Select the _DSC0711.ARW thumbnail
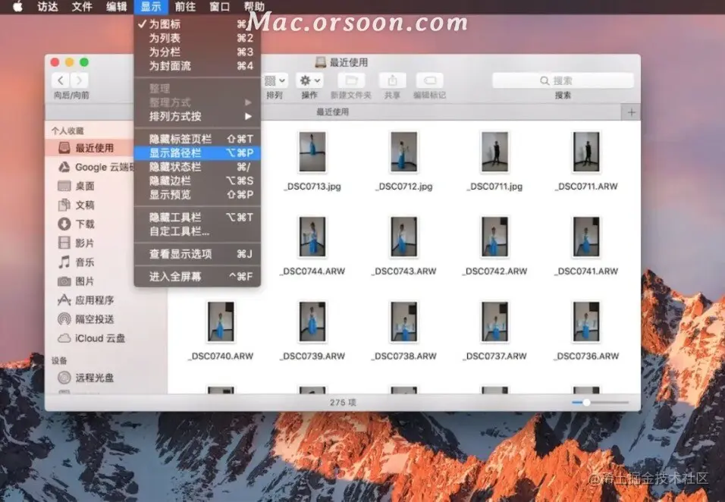Image resolution: width=725 pixels, height=502 pixels. click(586, 152)
